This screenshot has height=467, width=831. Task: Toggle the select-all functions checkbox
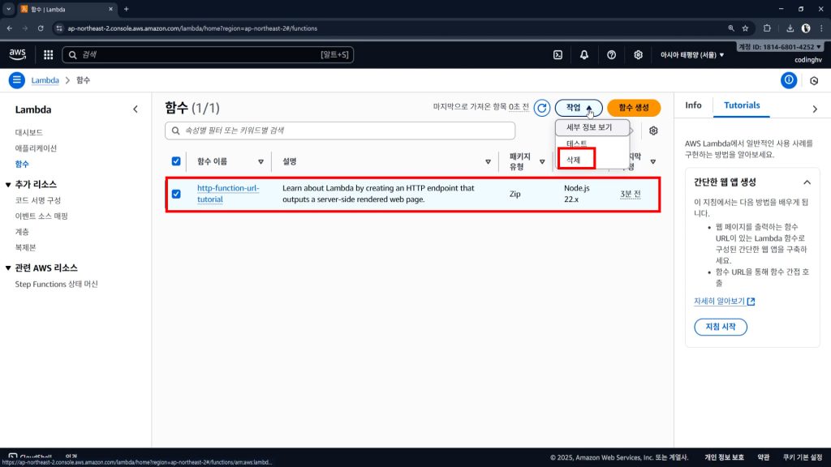click(176, 161)
